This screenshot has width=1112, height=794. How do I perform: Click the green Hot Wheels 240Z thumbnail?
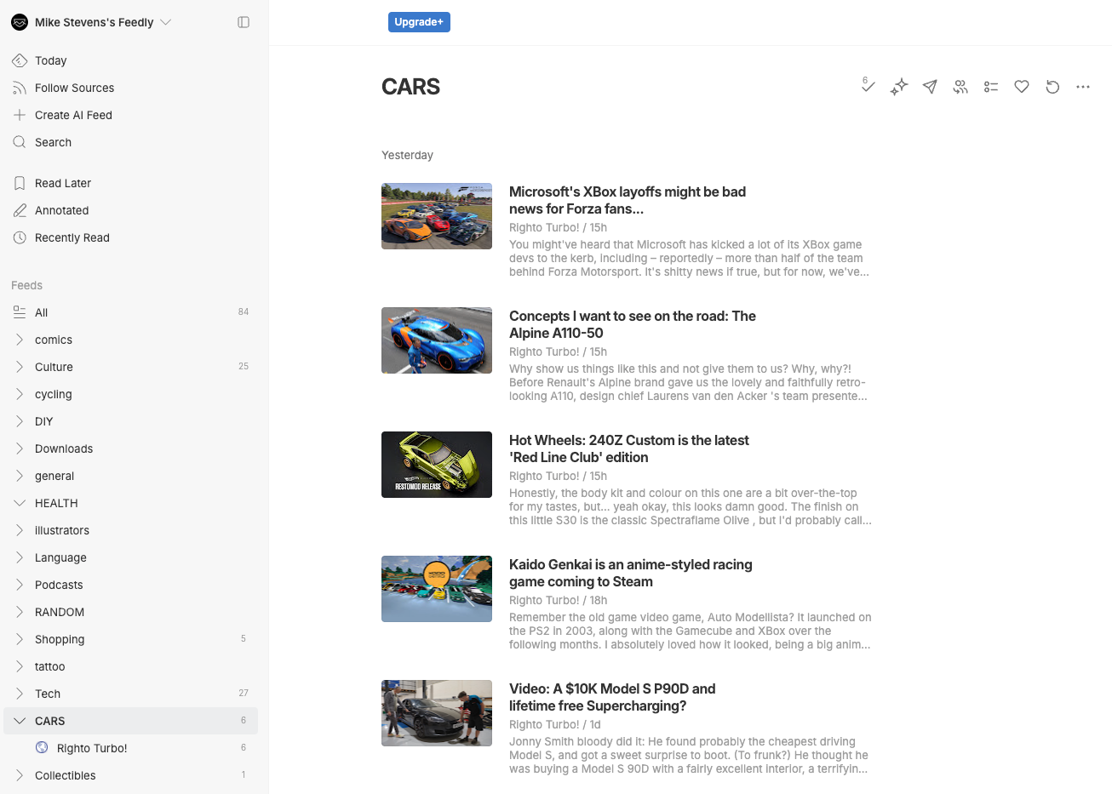(437, 465)
